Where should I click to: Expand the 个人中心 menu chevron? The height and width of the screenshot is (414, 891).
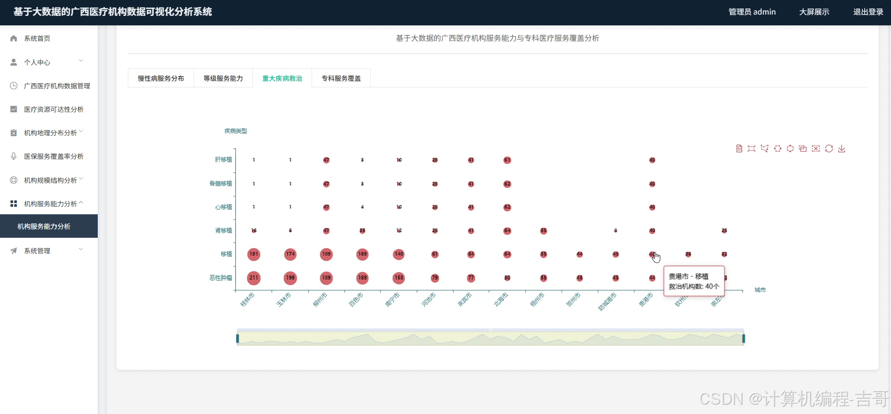click(81, 61)
